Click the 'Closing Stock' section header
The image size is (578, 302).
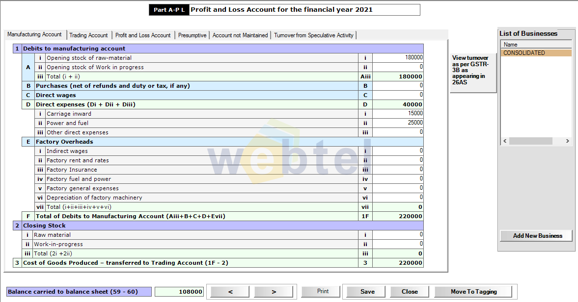coord(218,226)
